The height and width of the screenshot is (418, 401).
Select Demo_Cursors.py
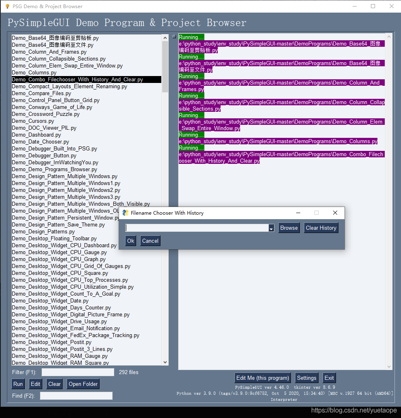coord(86,121)
